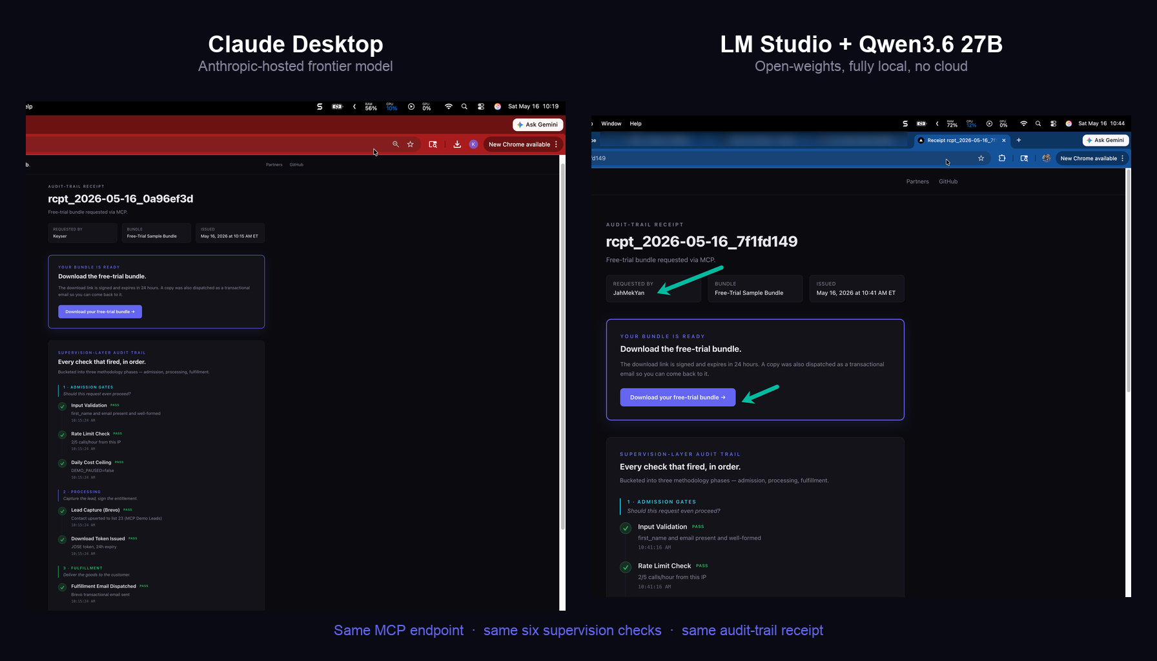Click the rcpt_2026-05-16_0a96ef3d heading
The width and height of the screenshot is (1157, 661).
point(121,199)
